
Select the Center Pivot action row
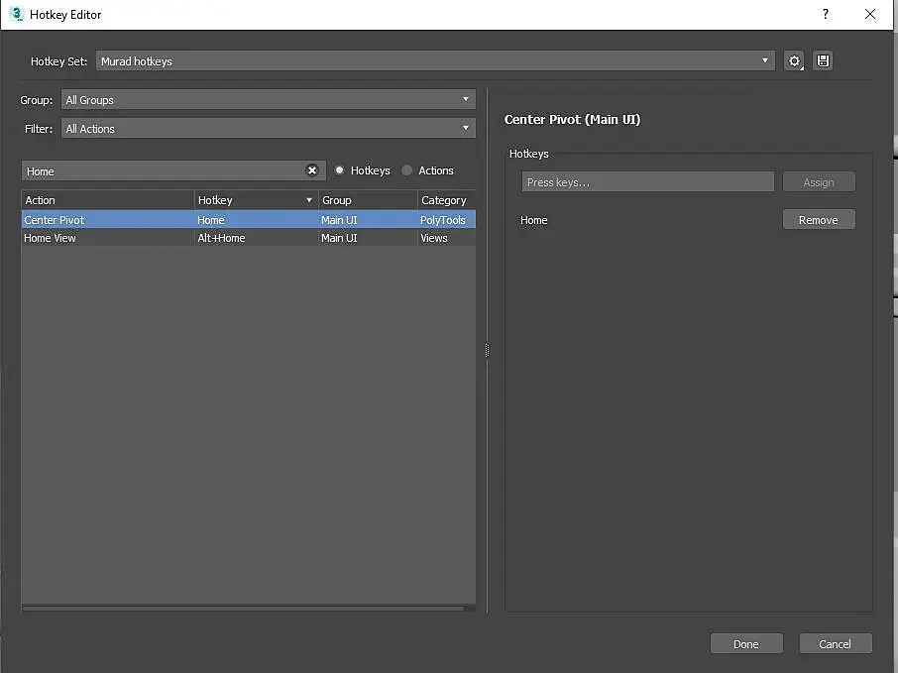pos(107,220)
